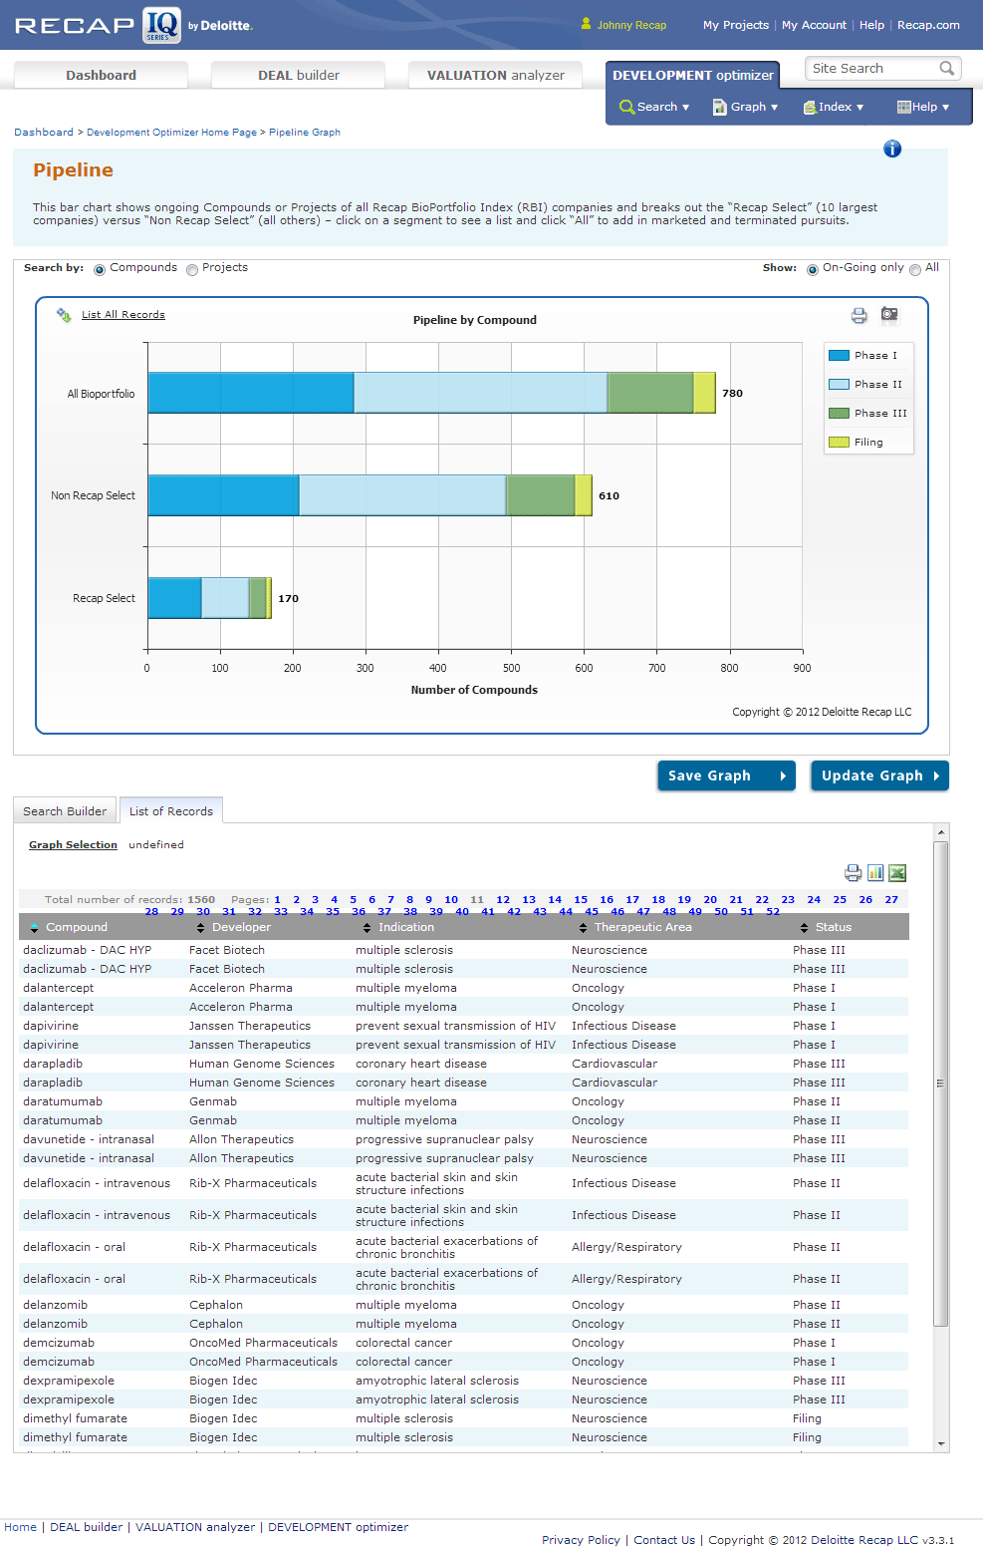983x1550 pixels.
Task: Print the list of records table
Action: (x=853, y=873)
